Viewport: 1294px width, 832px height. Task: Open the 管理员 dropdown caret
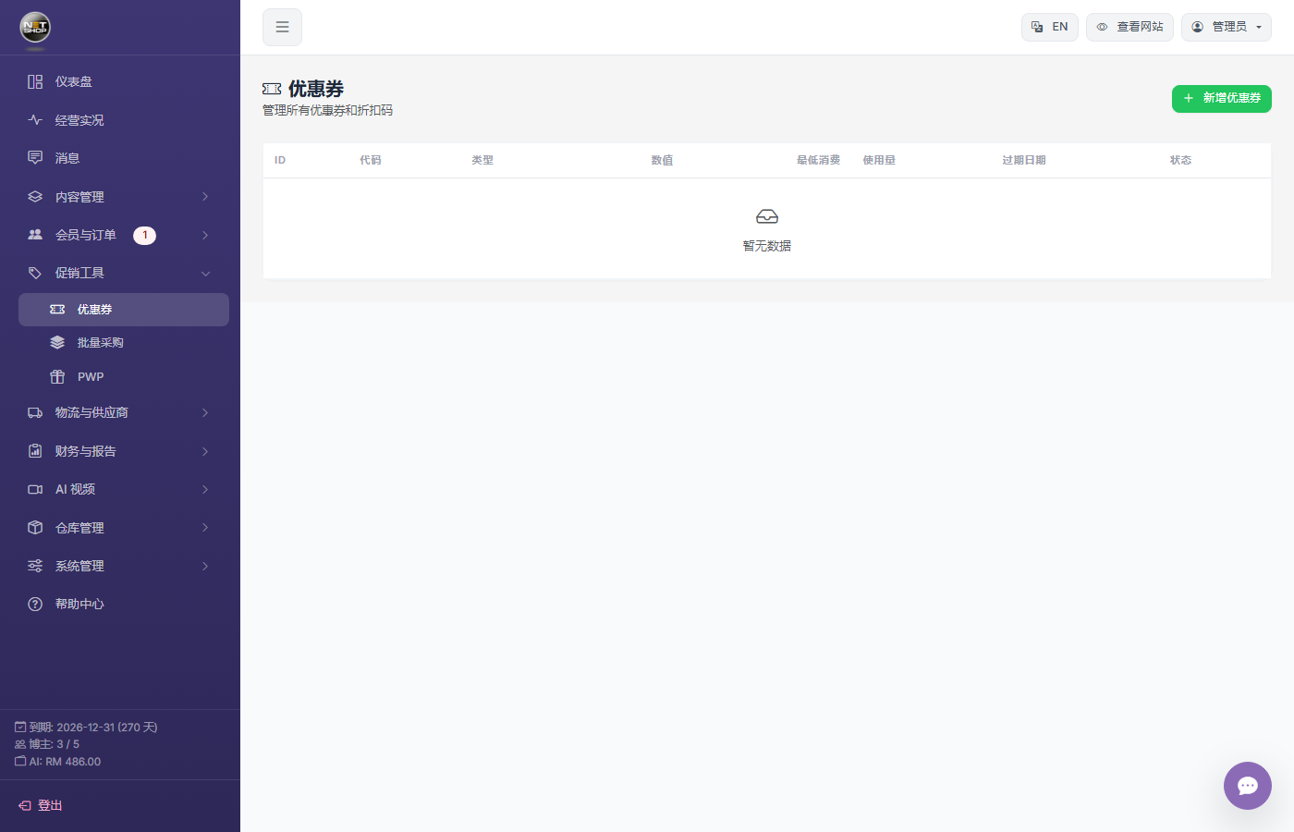point(1259,28)
